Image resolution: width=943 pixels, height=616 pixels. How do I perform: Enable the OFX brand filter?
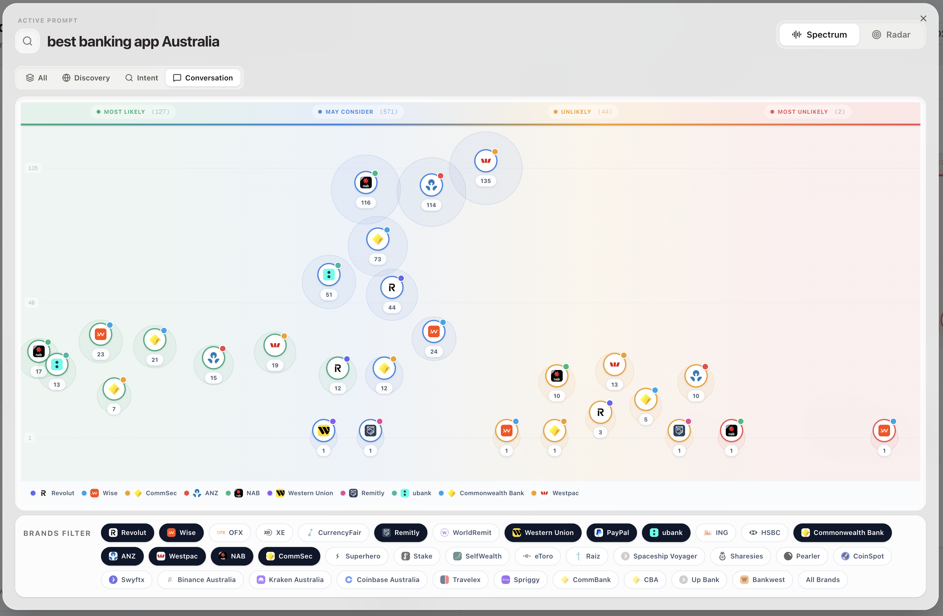[x=230, y=533]
